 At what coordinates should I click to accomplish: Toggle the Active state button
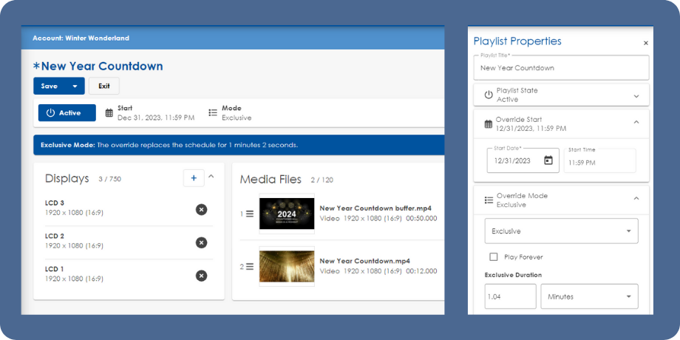(x=67, y=113)
